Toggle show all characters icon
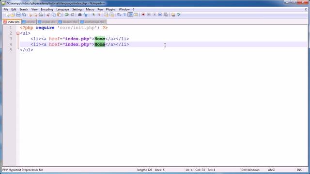This screenshot has width=310, height=174. 125,15
